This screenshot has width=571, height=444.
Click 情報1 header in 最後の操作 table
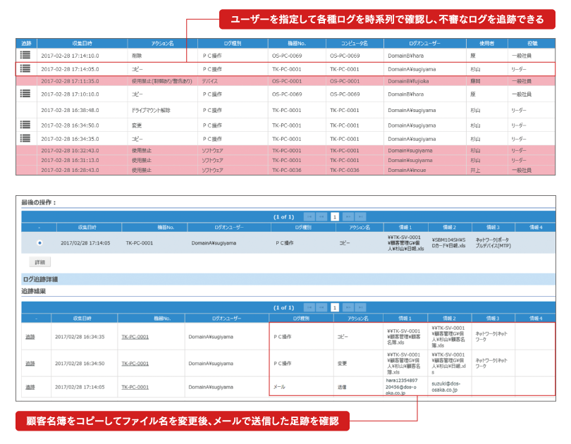(405, 227)
